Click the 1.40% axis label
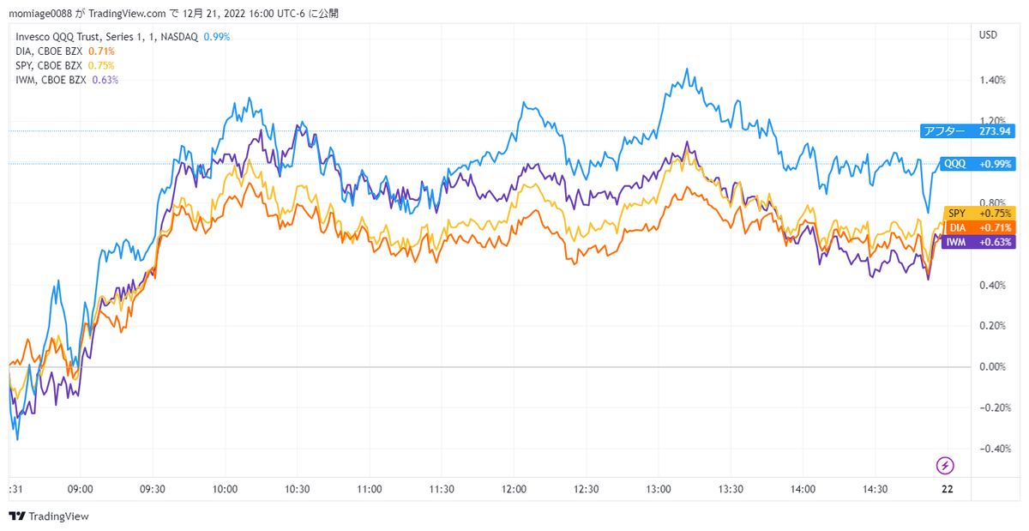This screenshot has height=531, width=1029. point(991,81)
